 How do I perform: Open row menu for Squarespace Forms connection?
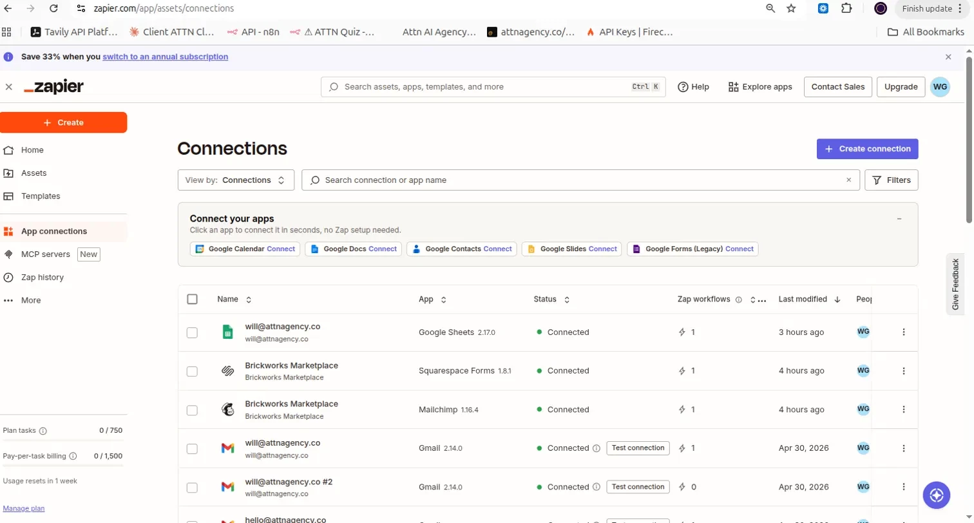[903, 371]
